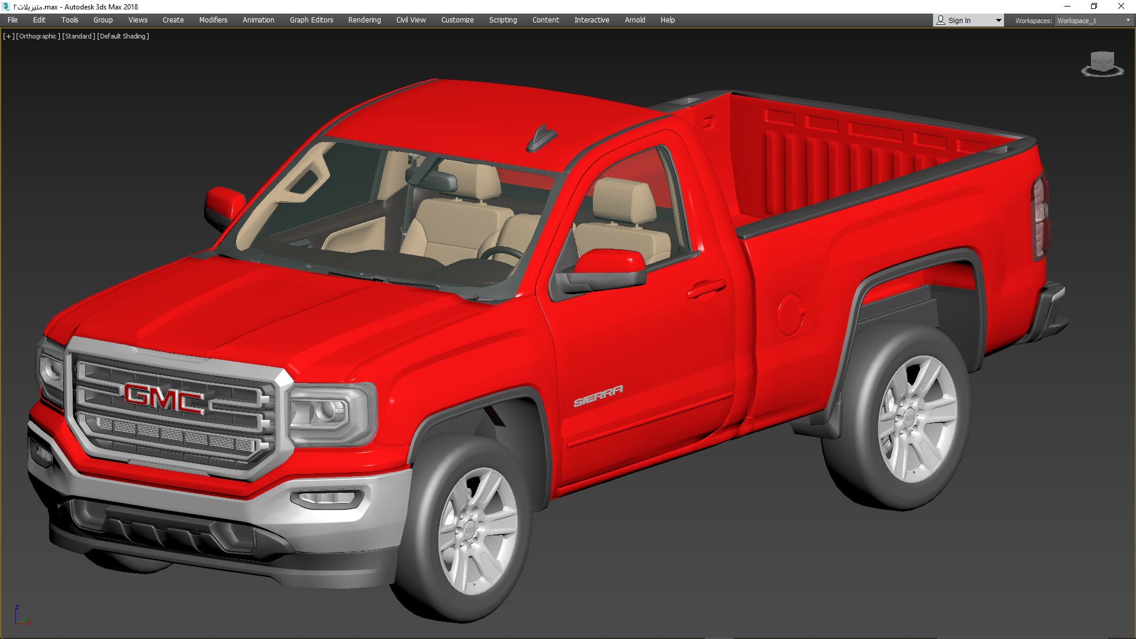1136x639 pixels.
Task: Open the Graph Editors menu
Action: [x=311, y=20]
